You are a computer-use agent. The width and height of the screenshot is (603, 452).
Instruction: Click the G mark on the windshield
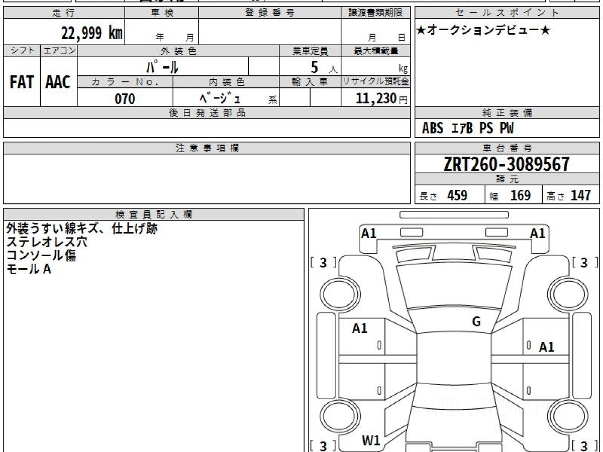[476, 322]
